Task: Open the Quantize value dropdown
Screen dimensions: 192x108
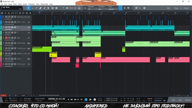Action: 92,9
